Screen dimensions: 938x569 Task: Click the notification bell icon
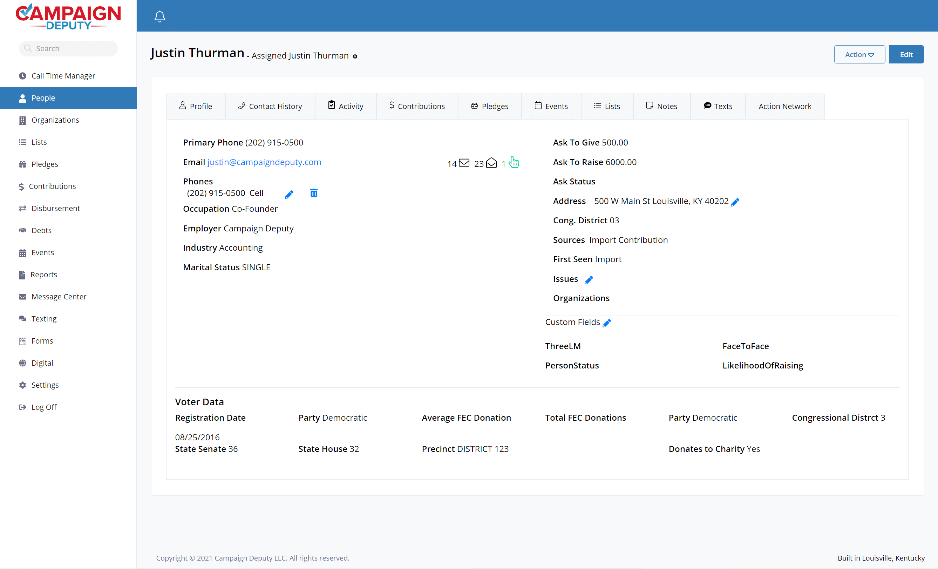point(159,16)
